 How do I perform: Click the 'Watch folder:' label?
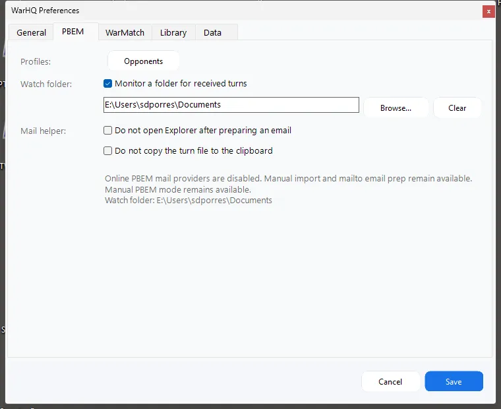pos(46,84)
